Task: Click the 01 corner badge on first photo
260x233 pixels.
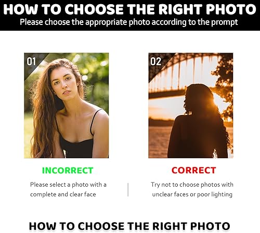Action: coord(31,61)
